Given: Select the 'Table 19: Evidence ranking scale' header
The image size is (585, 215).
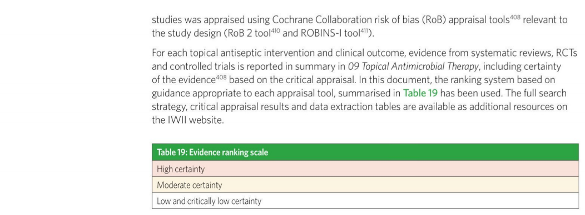Looking at the screenshot, I should coord(365,152).
